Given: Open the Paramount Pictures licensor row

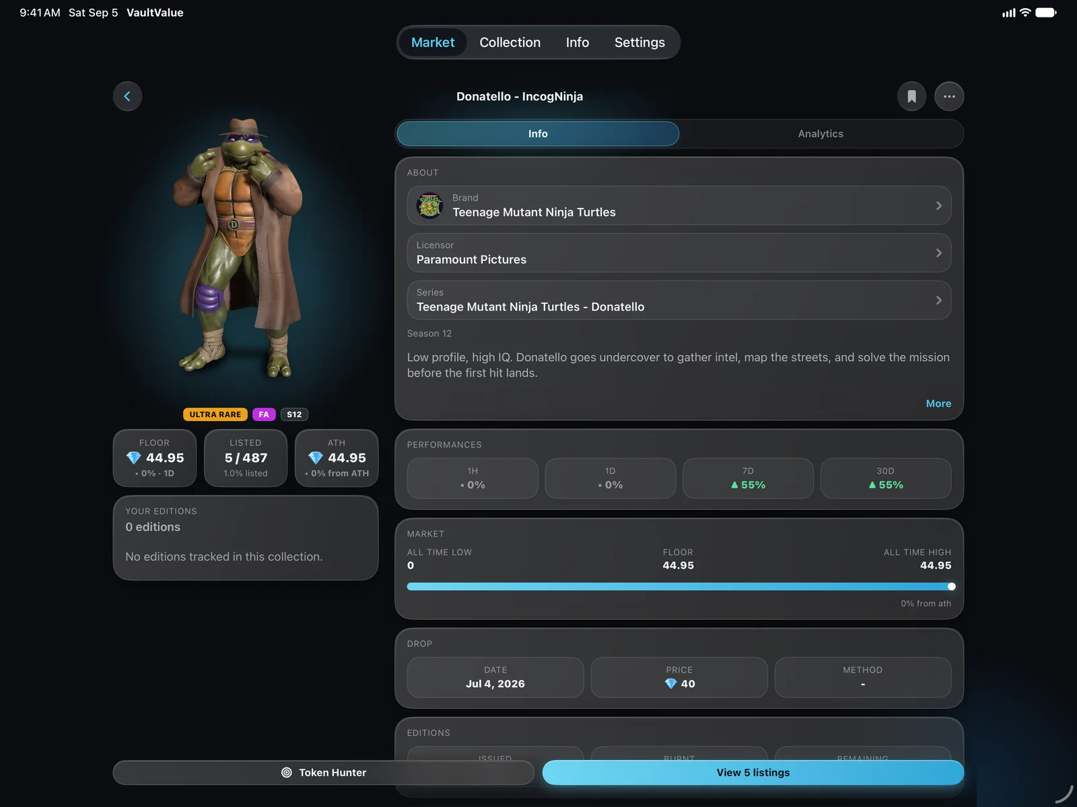Looking at the screenshot, I should pyautogui.click(x=679, y=253).
